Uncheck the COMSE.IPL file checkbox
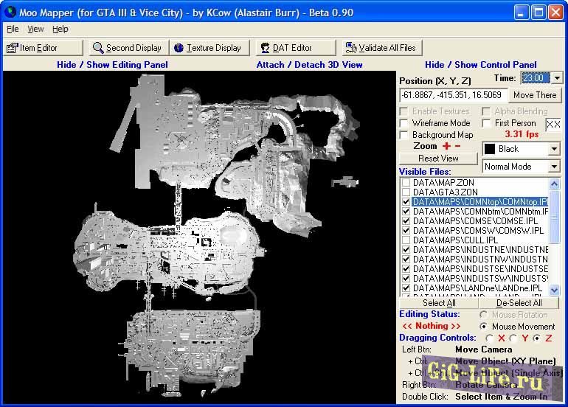This screenshot has height=407, width=568. [x=406, y=221]
